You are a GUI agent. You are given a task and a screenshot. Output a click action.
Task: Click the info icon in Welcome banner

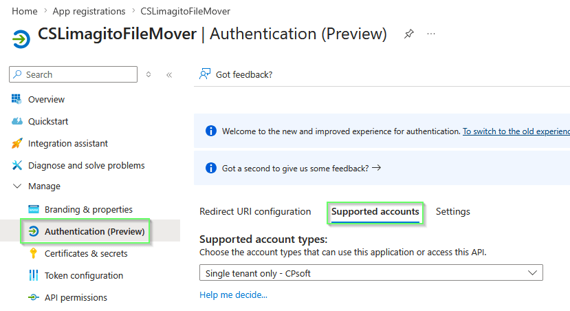[x=211, y=131]
